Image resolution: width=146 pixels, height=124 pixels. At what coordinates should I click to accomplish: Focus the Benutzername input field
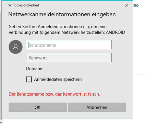(x=69, y=45)
